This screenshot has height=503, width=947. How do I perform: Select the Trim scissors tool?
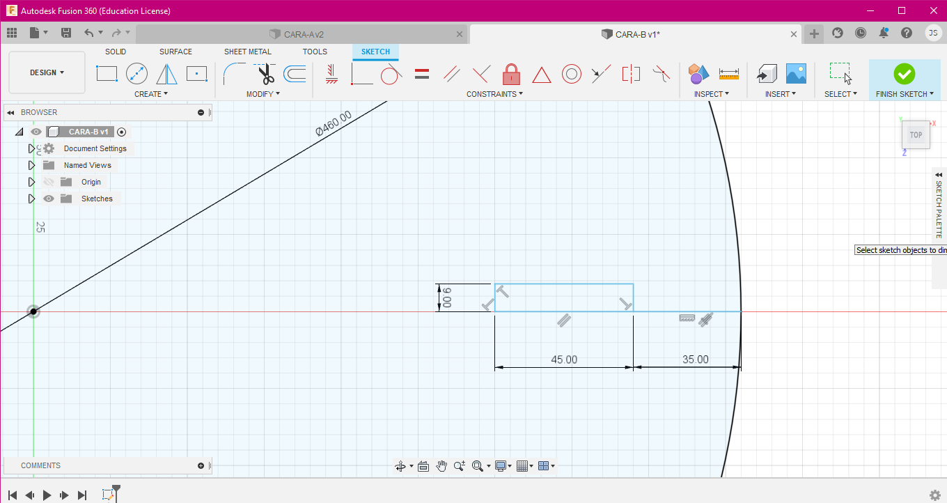[265, 73]
